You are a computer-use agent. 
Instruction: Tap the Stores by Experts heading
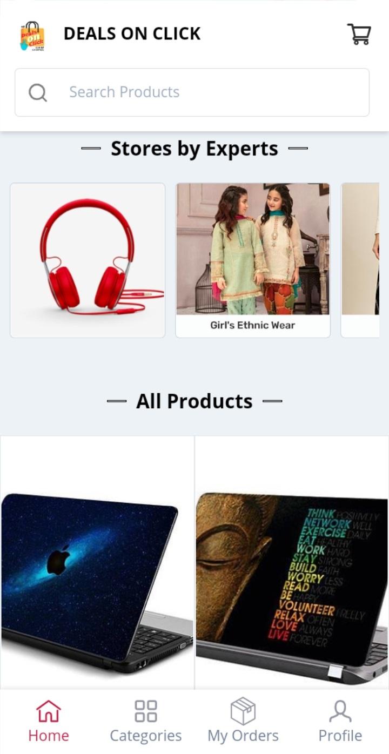click(194, 149)
